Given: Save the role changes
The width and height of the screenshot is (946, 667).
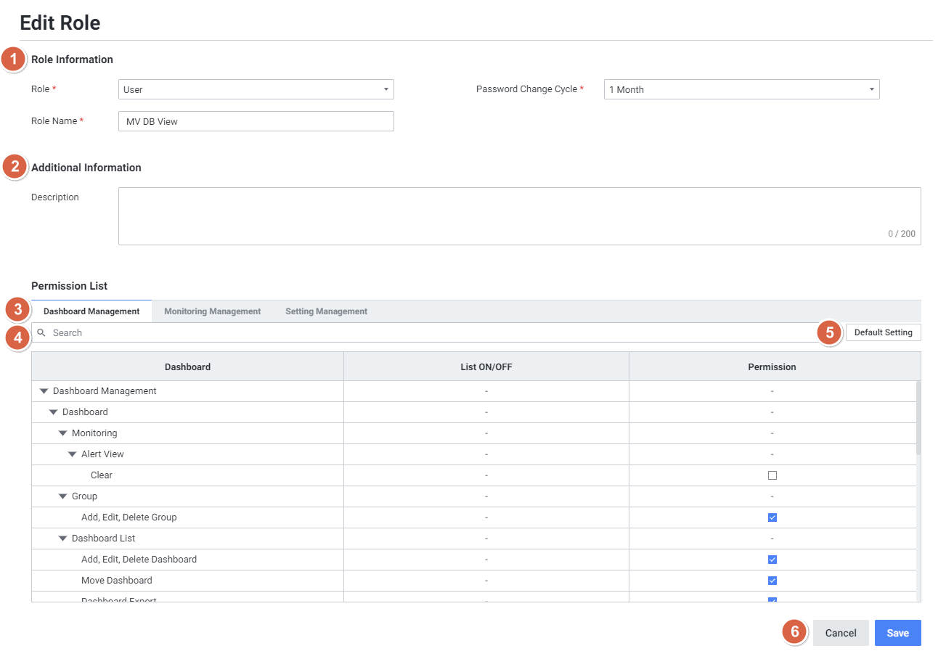Looking at the screenshot, I should [897, 633].
